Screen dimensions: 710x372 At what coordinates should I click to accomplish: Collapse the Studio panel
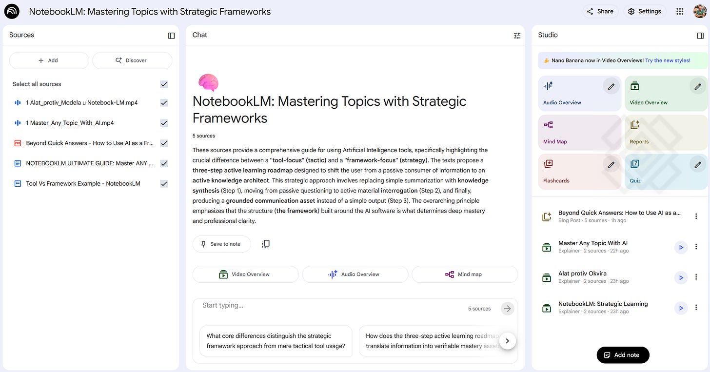(x=700, y=36)
